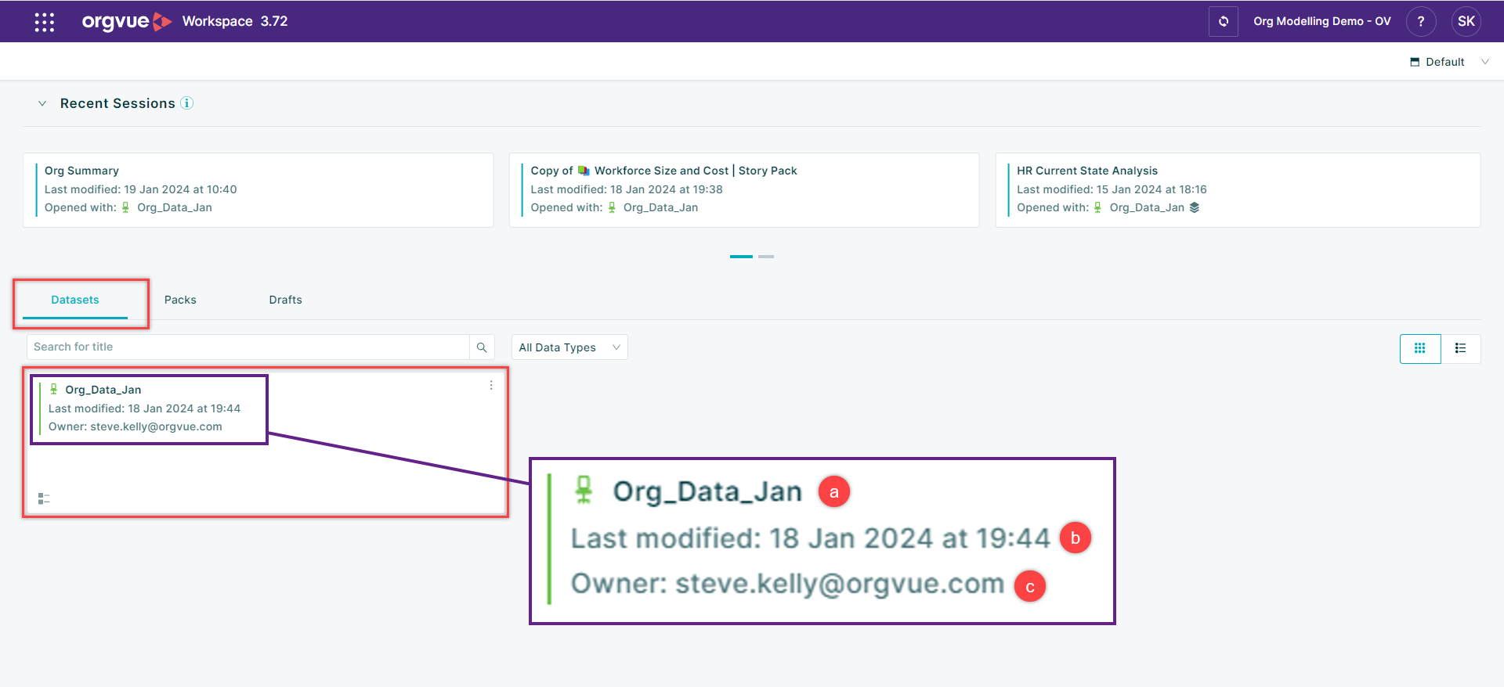Open Org_Data_Jan card options menu
The width and height of the screenshot is (1504, 687).
[x=491, y=385]
